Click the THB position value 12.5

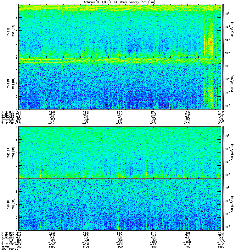point(153,112)
